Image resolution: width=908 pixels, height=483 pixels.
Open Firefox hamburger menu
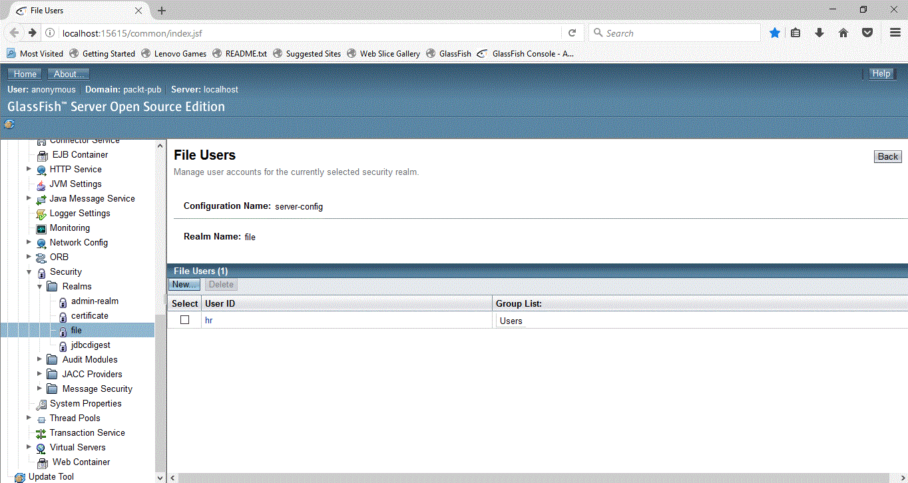click(895, 33)
